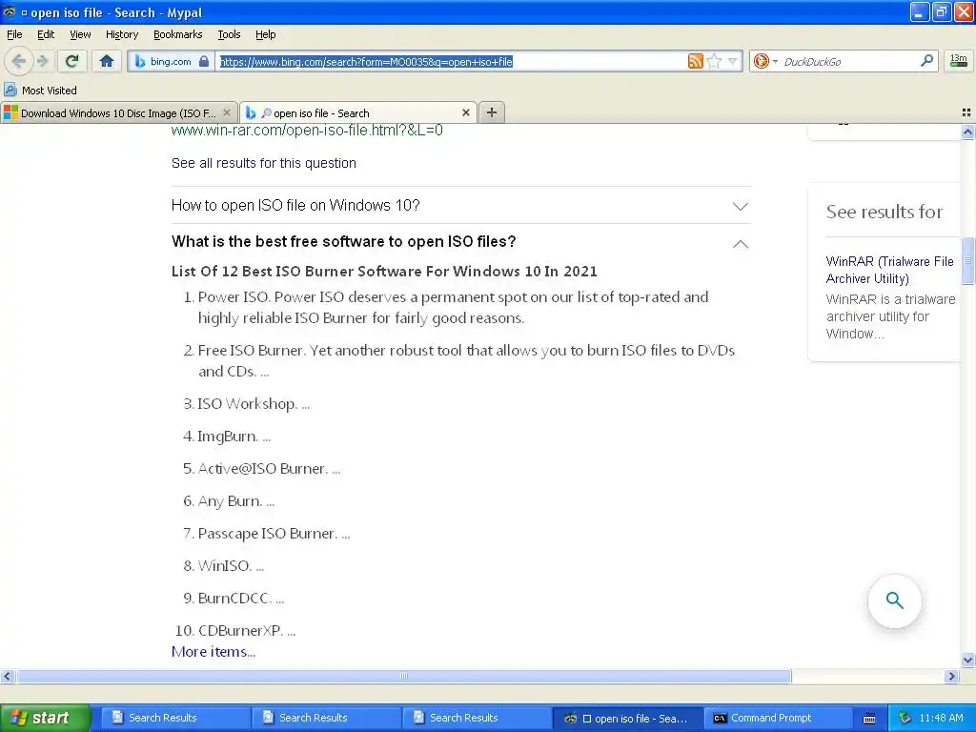Open the Home page icon
The image size is (976, 732).
pyautogui.click(x=107, y=61)
